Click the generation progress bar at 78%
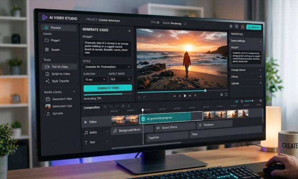This screenshot has height=179, width=298. coord(108,94)
